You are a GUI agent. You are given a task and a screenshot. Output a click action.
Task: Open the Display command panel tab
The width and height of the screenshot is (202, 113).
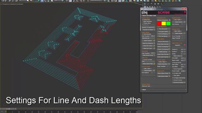(x=158, y=4)
